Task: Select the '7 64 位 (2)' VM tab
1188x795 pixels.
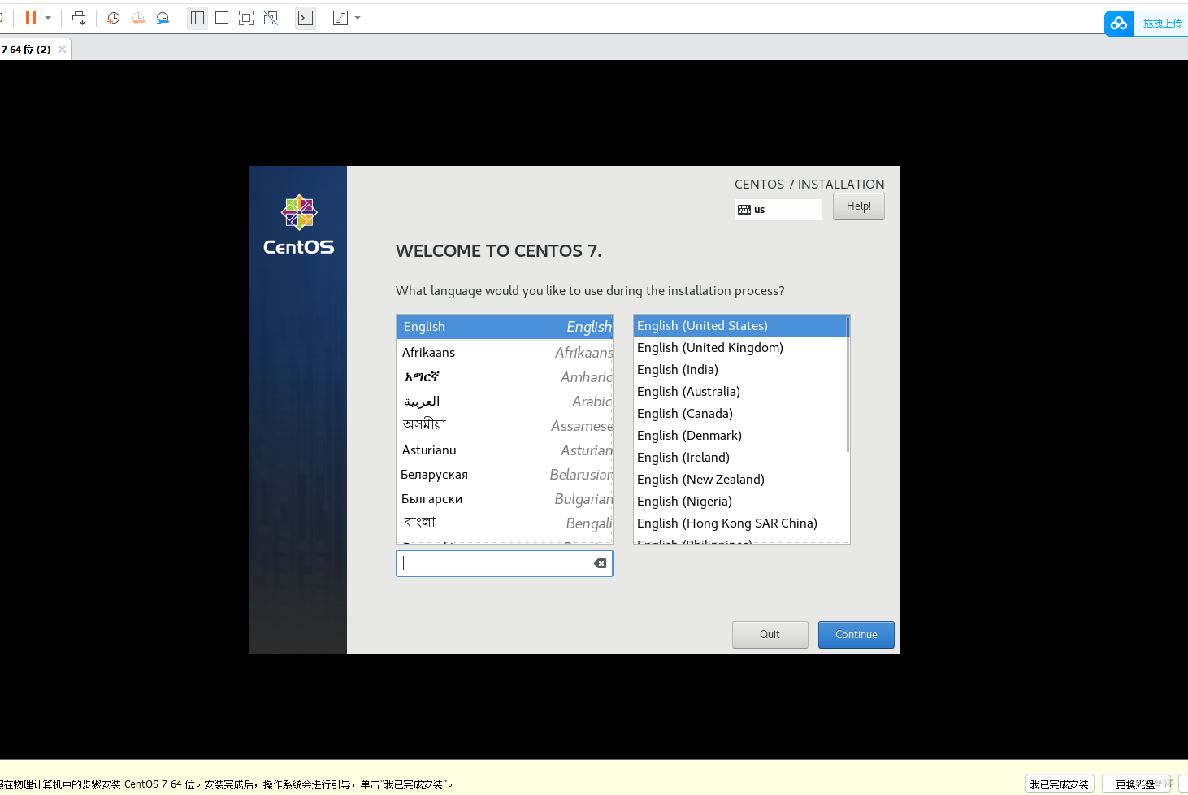Action: coord(28,50)
